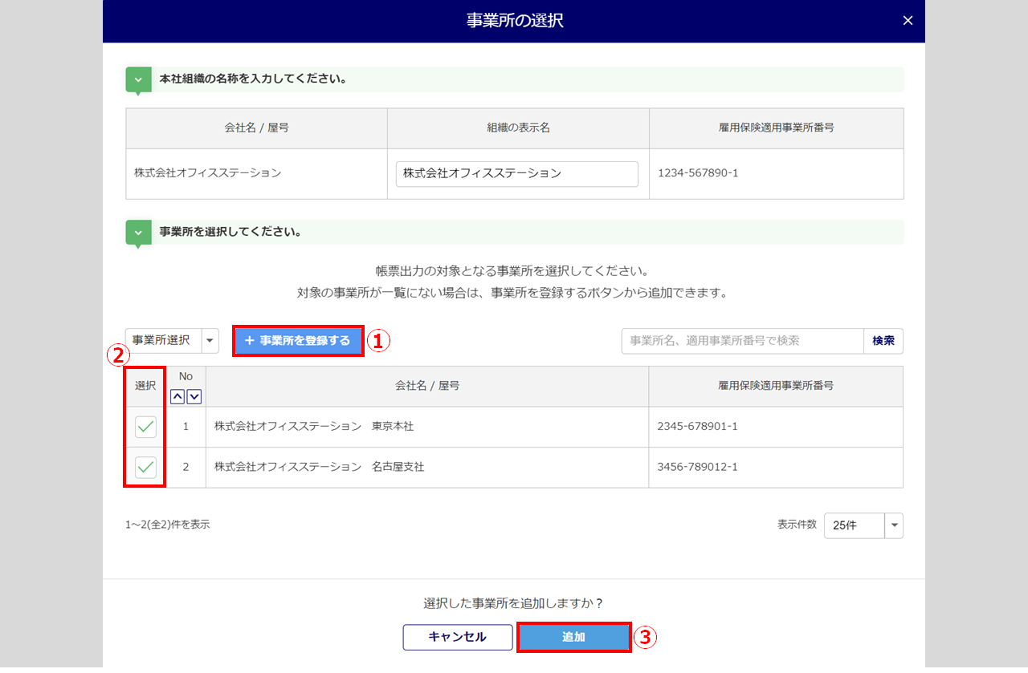Viewport: 1028px width, 673px height.
Task: Edit the 組織の表示名 text field
Action: [516, 173]
